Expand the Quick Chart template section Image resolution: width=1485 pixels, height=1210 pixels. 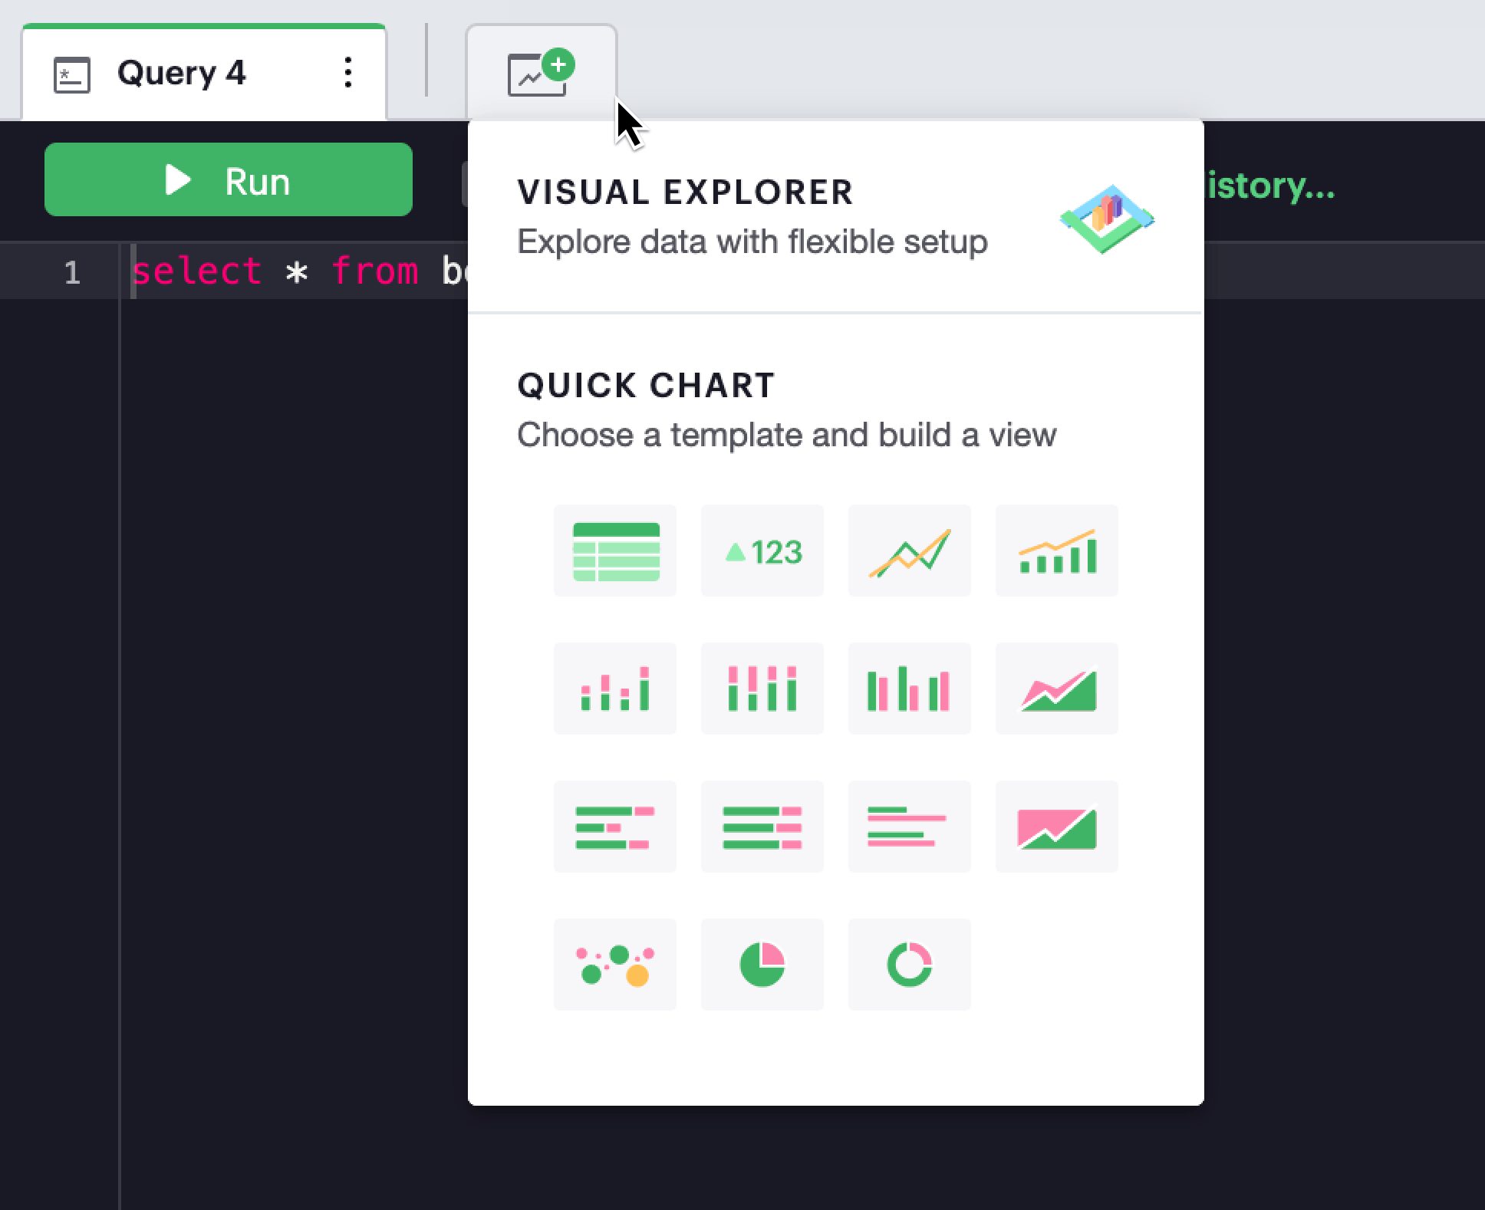tap(647, 385)
